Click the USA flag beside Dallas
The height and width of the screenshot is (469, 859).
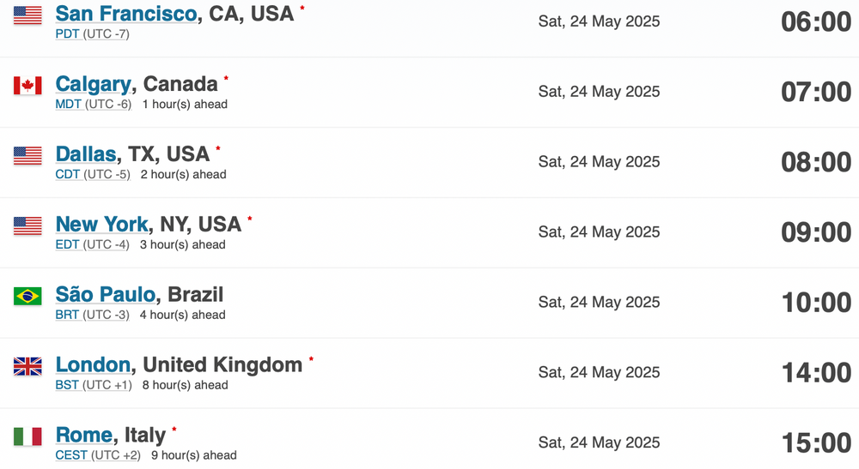pos(27,156)
